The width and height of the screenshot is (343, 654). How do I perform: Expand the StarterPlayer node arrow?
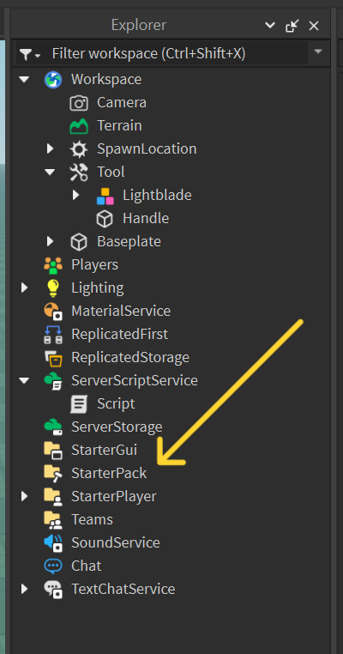[x=24, y=496]
